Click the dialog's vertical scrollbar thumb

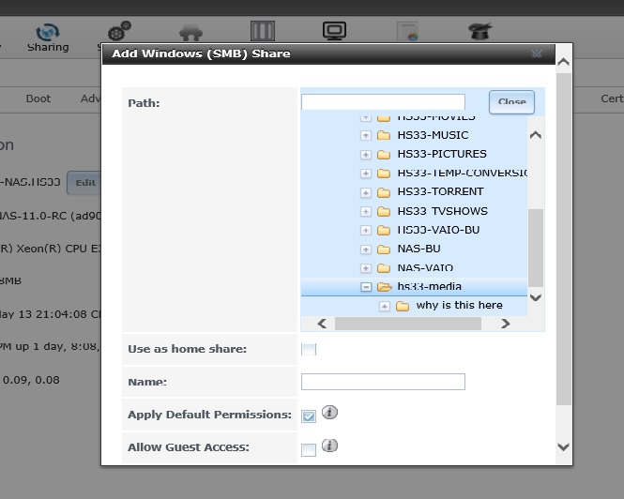tap(564, 239)
